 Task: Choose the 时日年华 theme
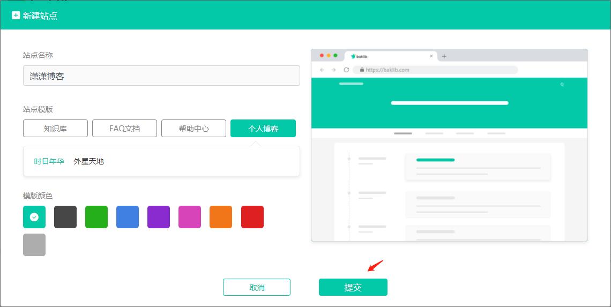coord(49,161)
